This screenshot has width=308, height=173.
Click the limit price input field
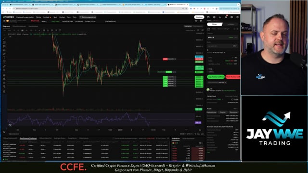(x=222, y=37)
